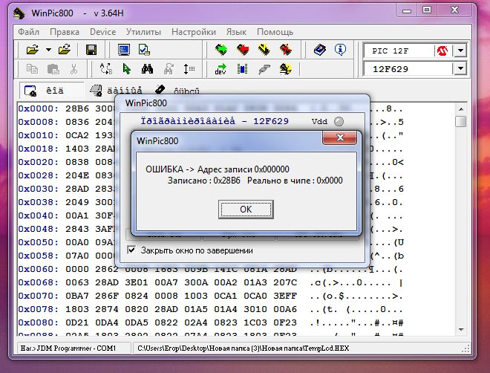Open the Утилиты menu
The width and height of the screenshot is (490, 373).
click(x=143, y=32)
